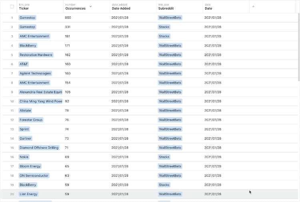Select occurrences cell showing 76
The image size is (300, 202).
(87, 120)
